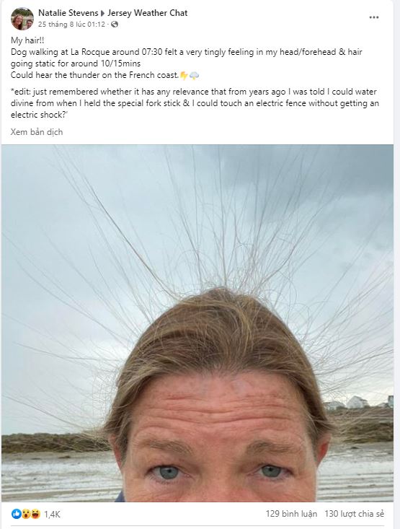Click the 'My hair!!' opening line
This screenshot has width=400, height=529.
27,40
